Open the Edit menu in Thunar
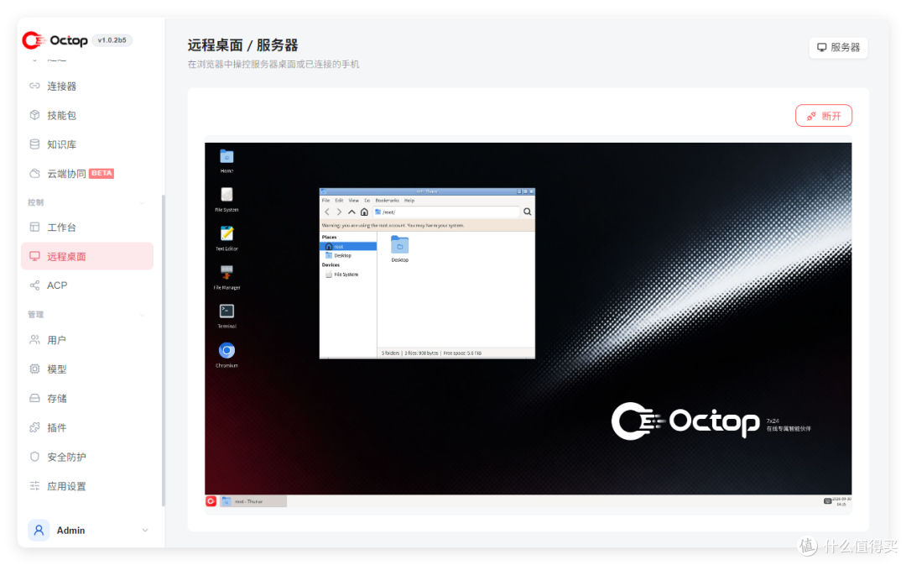Viewport: 906px width, 565px height. click(x=339, y=200)
